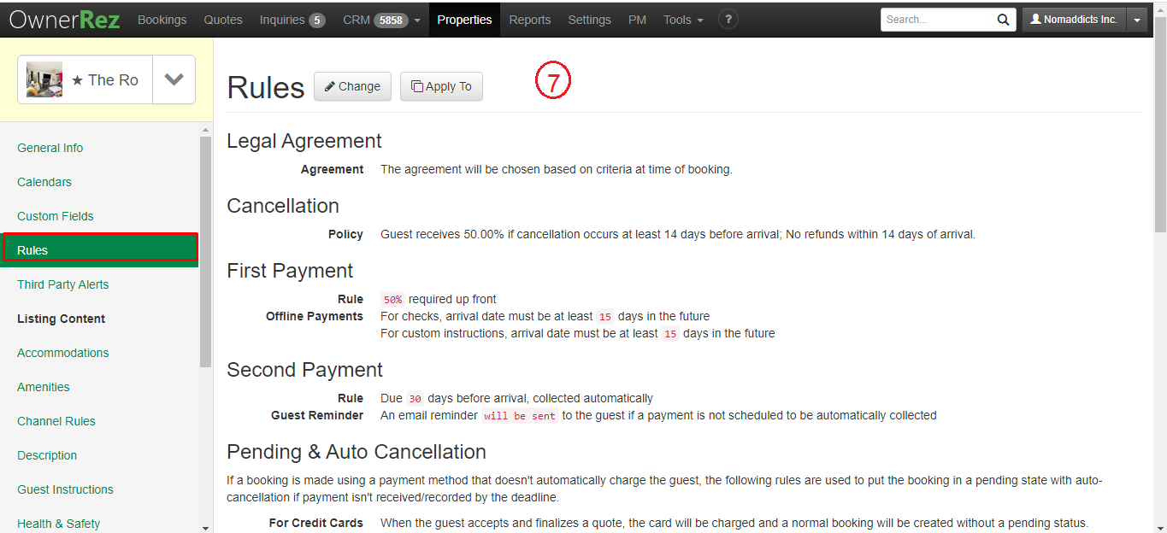Click the pencil icon on Change
The width and height of the screenshot is (1167, 533).
pos(330,86)
